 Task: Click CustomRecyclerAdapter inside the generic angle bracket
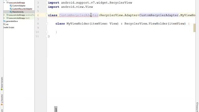(x=159, y=15)
